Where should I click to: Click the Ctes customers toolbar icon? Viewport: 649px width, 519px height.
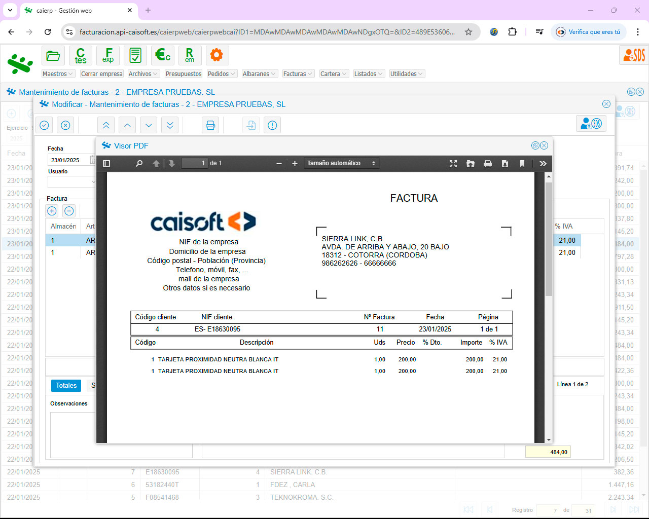pyautogui.click(x=81, y=55)
